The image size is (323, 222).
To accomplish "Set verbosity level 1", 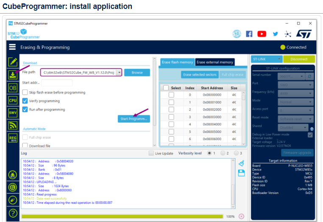I will pyautogui.click(x=209, y=153).
